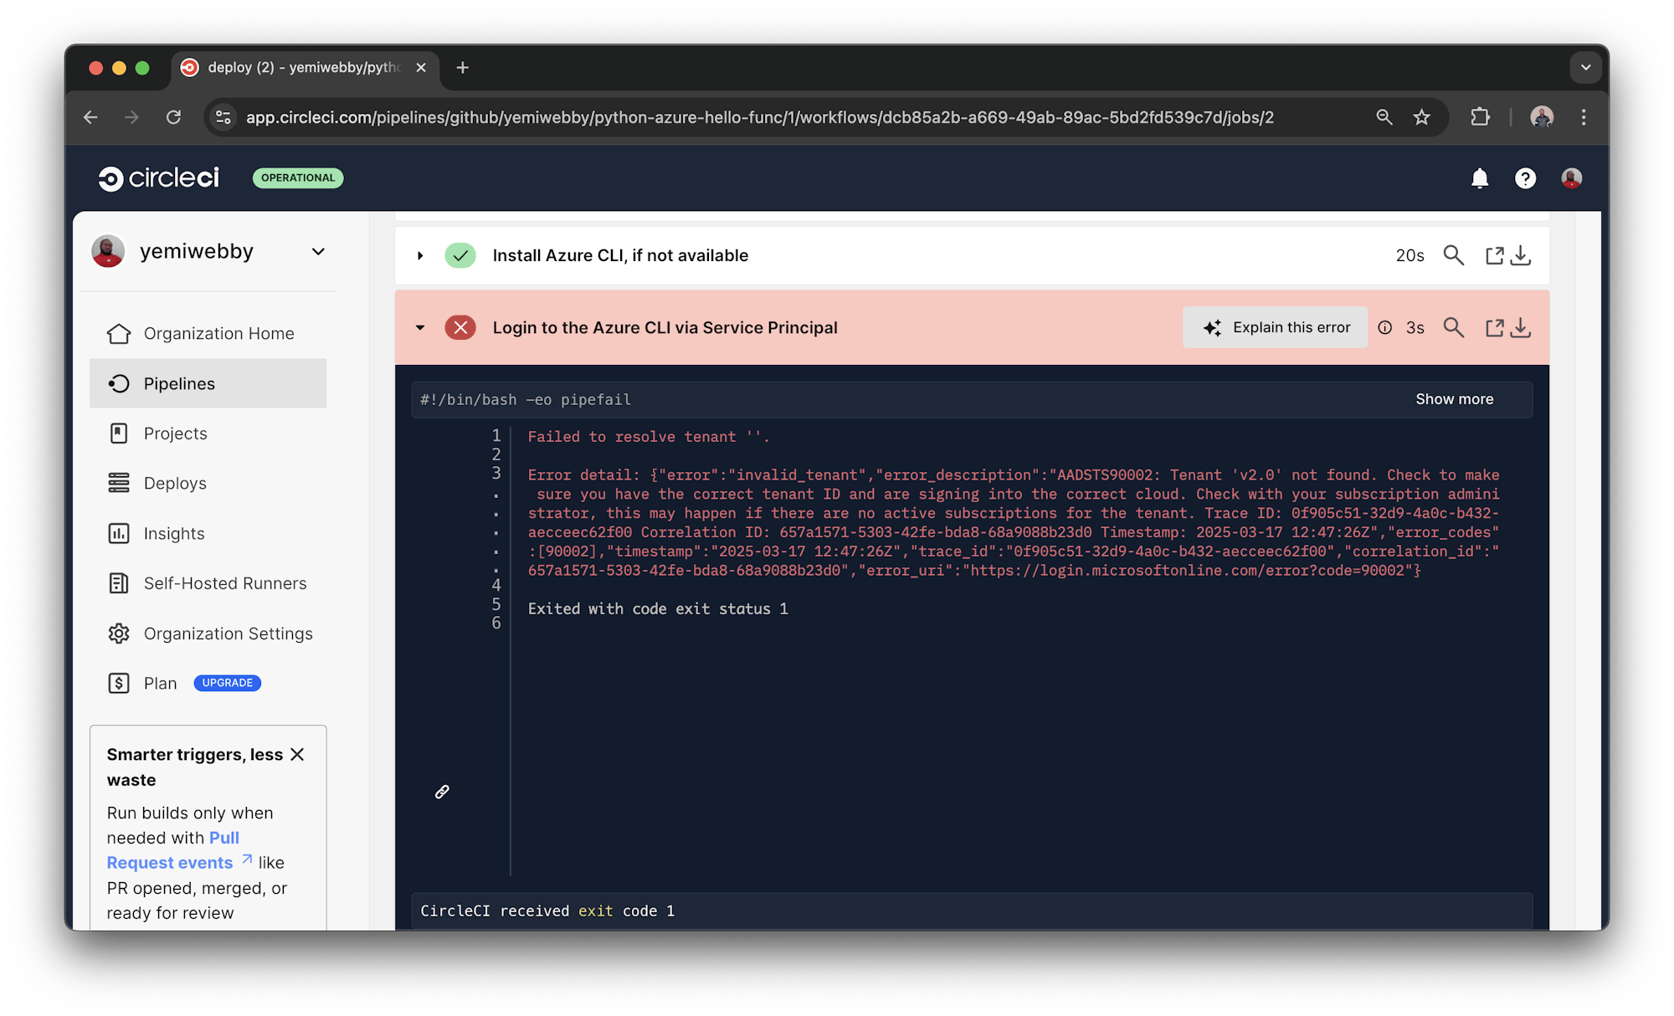
Task: Click the Explain this error button
Action: pyautogui.click(x=1275, y=327)
